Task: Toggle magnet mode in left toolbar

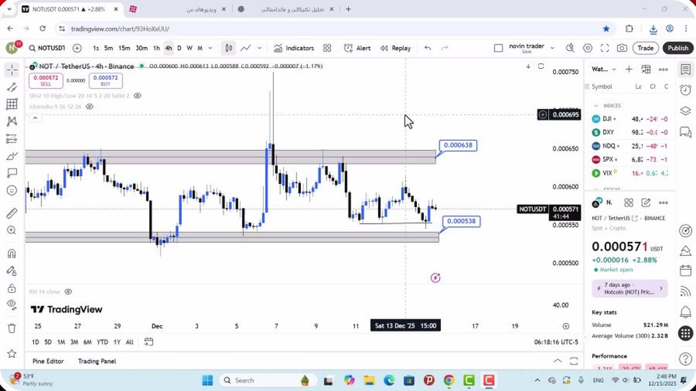Action: click(12, 254)
